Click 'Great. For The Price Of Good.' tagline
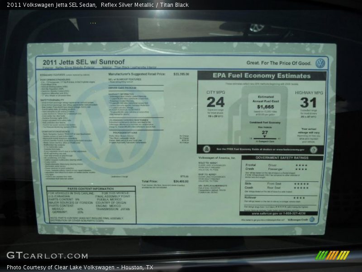362x272 pixels. click(279, 63)
